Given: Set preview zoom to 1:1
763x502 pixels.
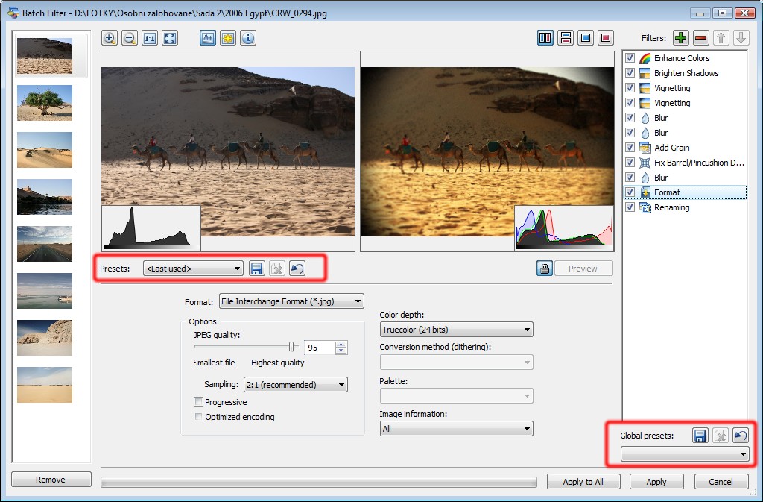Looking at the screenshot, I should (150, 38).
